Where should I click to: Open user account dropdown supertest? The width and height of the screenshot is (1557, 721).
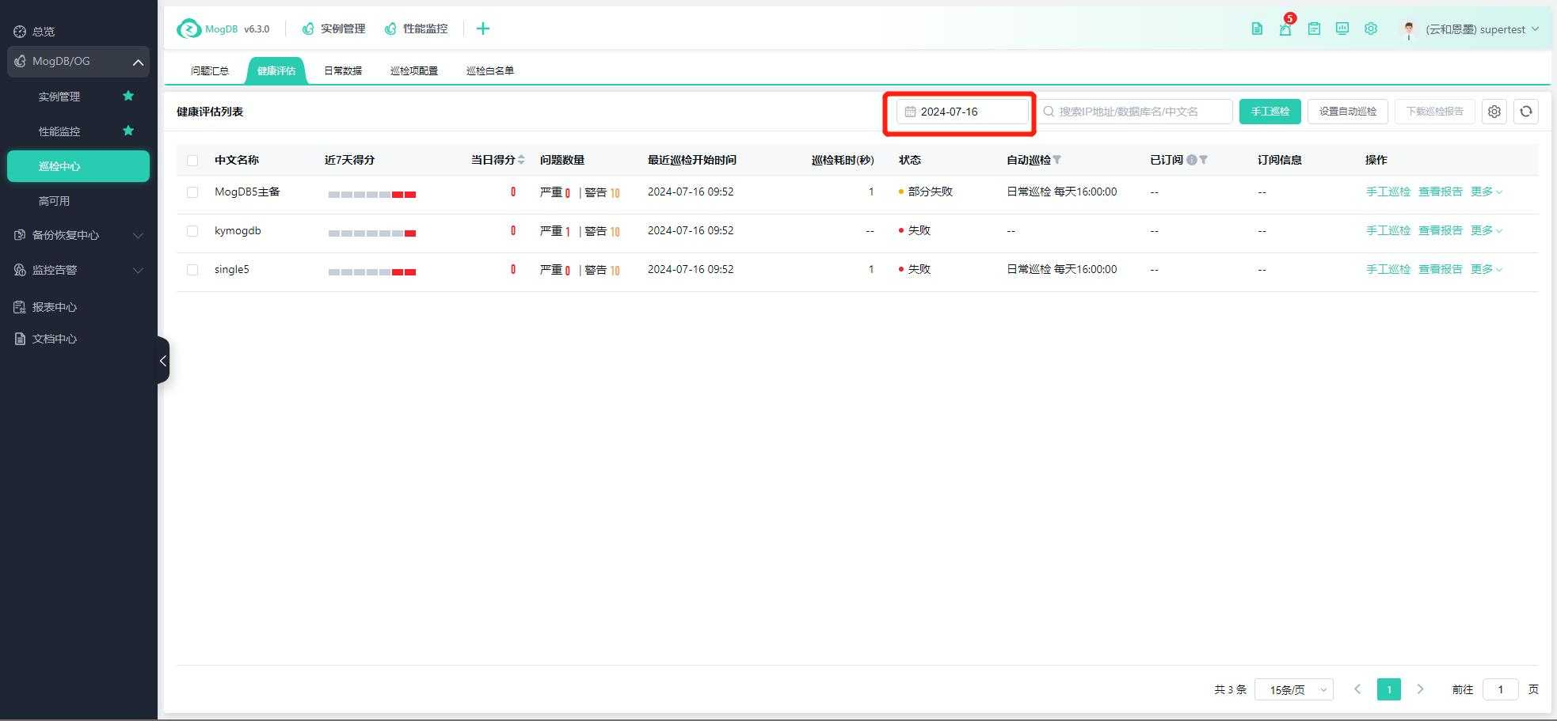click(x=1483, y=29)
